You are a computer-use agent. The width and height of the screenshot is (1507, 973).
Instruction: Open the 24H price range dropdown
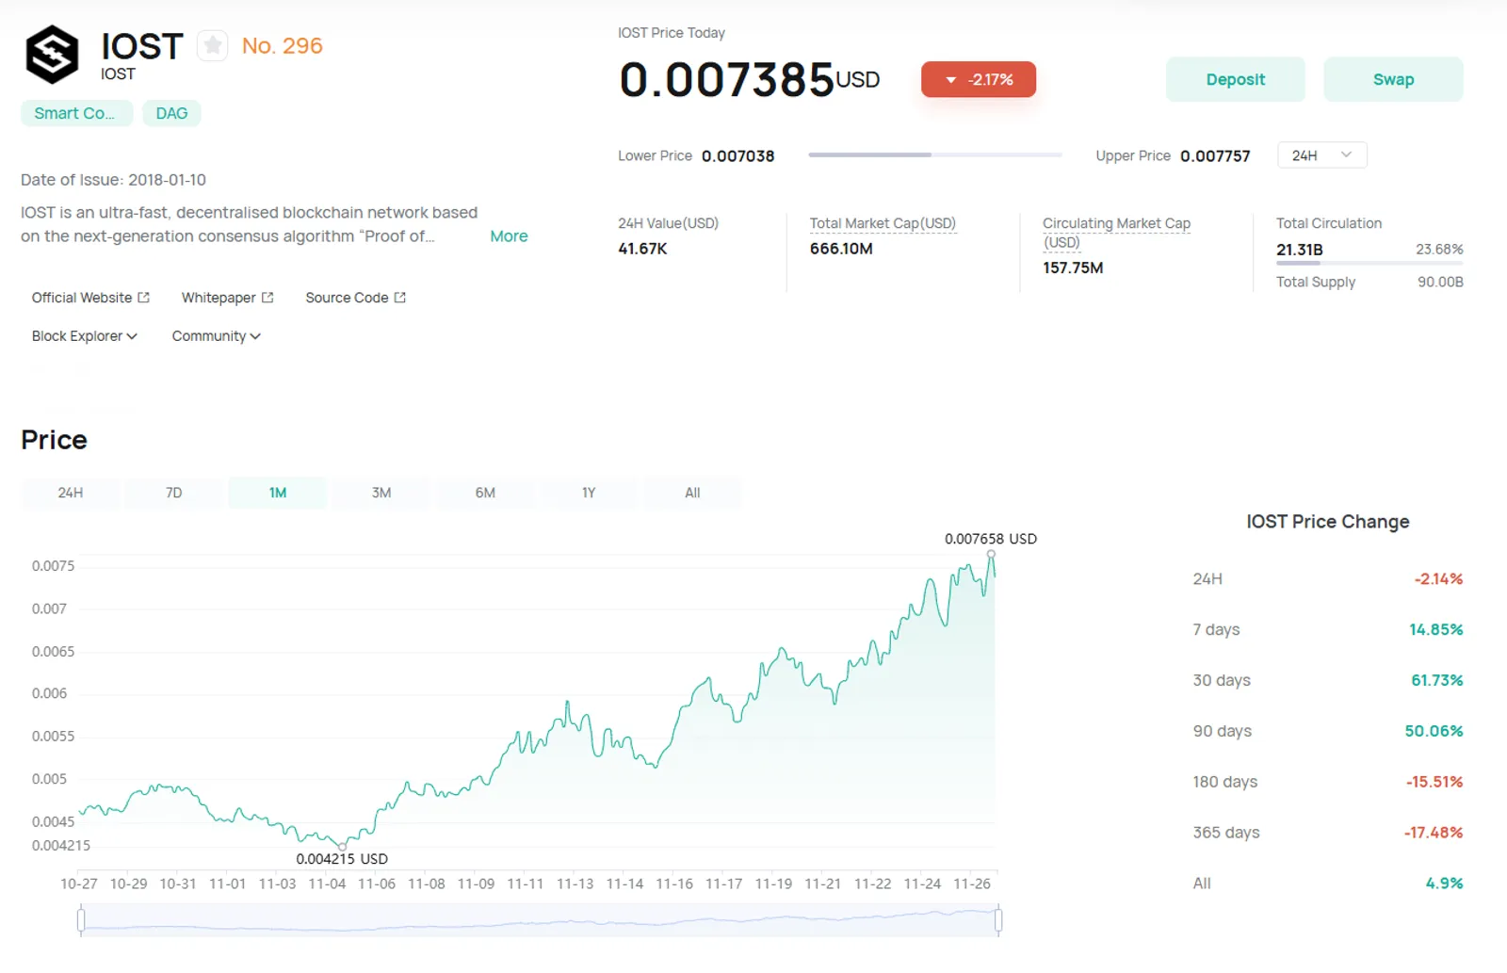coord(1322,155)
